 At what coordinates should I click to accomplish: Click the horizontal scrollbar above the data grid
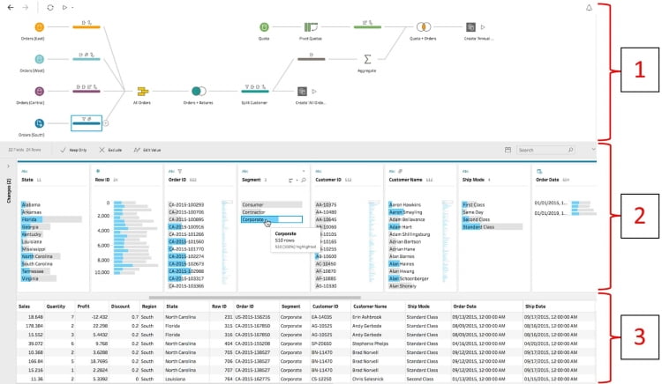(x=254, y=298)
